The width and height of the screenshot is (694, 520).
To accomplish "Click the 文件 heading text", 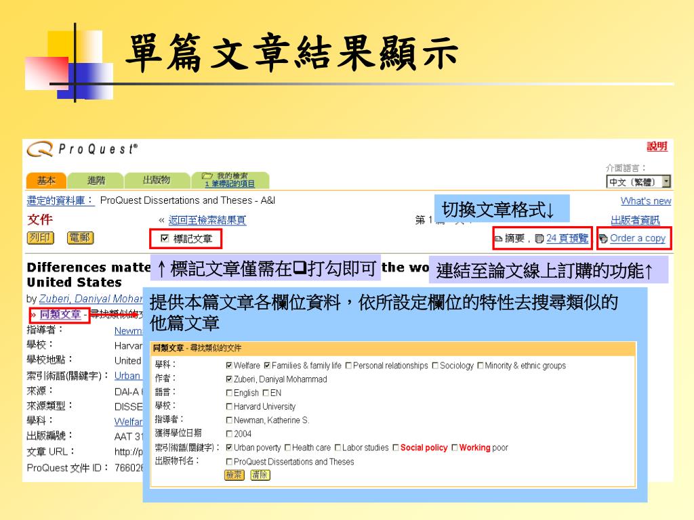I will click(x=40, y=220).
